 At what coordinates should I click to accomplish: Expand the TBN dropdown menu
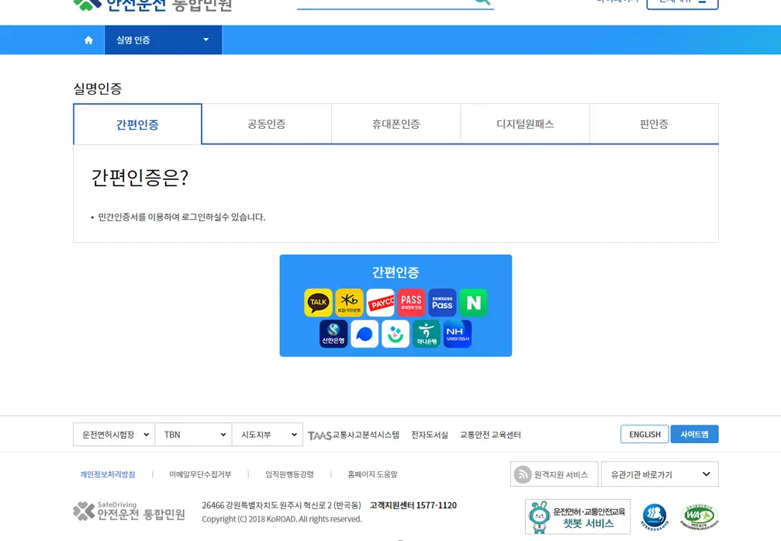[x=192, y=435]
